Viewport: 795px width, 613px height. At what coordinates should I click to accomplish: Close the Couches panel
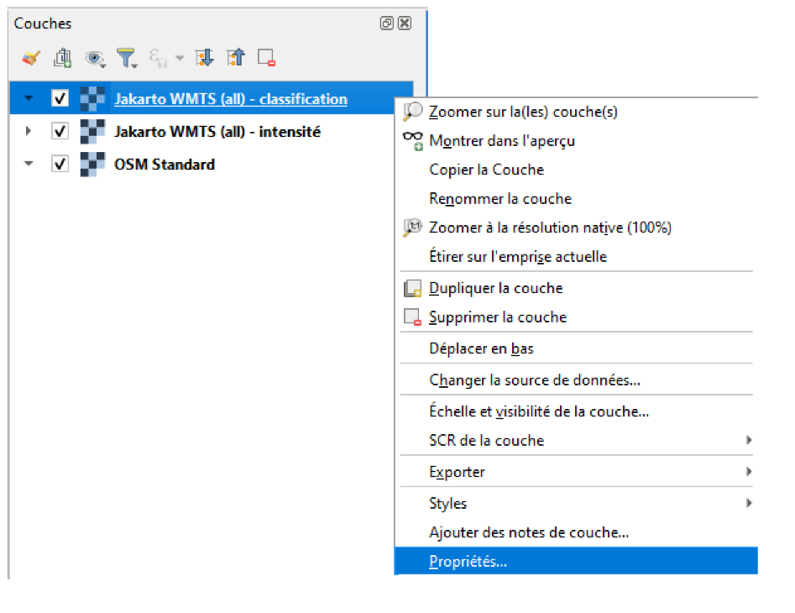point(405,24)
